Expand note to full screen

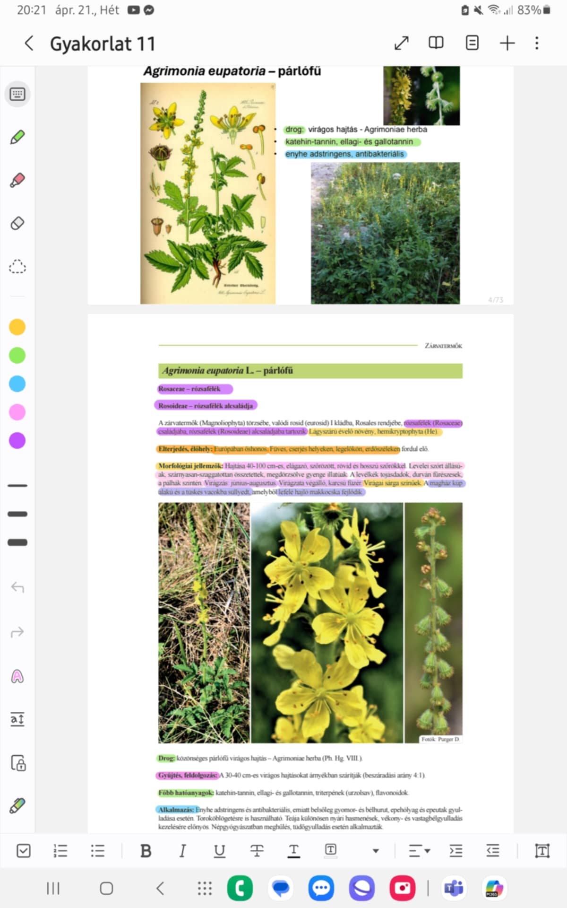[401, 43]
